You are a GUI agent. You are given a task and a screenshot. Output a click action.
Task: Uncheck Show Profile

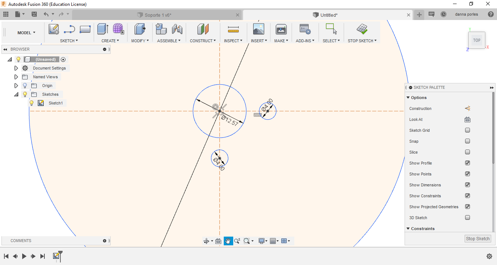coord(468,163)
